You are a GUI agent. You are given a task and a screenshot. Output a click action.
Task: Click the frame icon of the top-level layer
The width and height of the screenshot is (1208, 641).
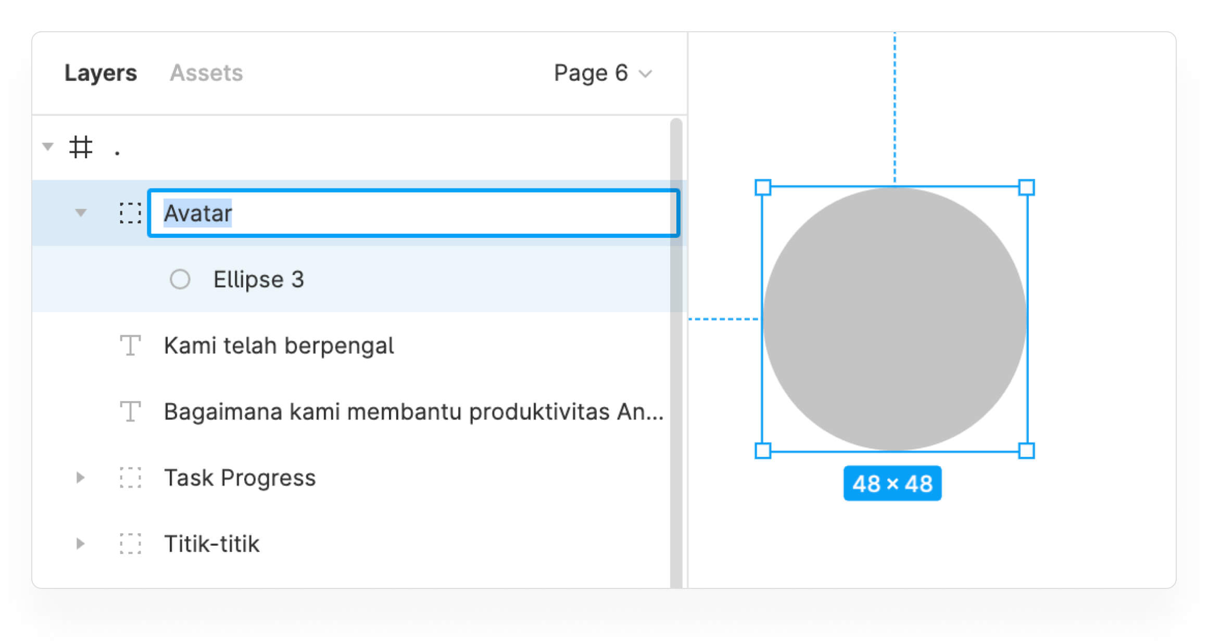click(81, 147)
